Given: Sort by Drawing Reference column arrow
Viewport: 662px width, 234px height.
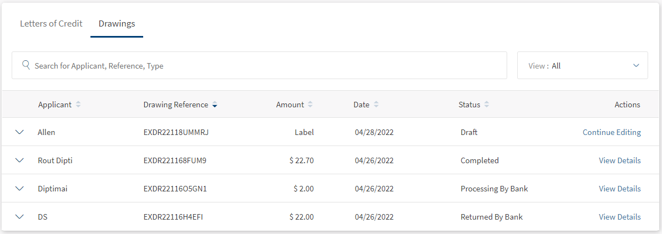Looking at the screenshot, I should pos(215,105).
